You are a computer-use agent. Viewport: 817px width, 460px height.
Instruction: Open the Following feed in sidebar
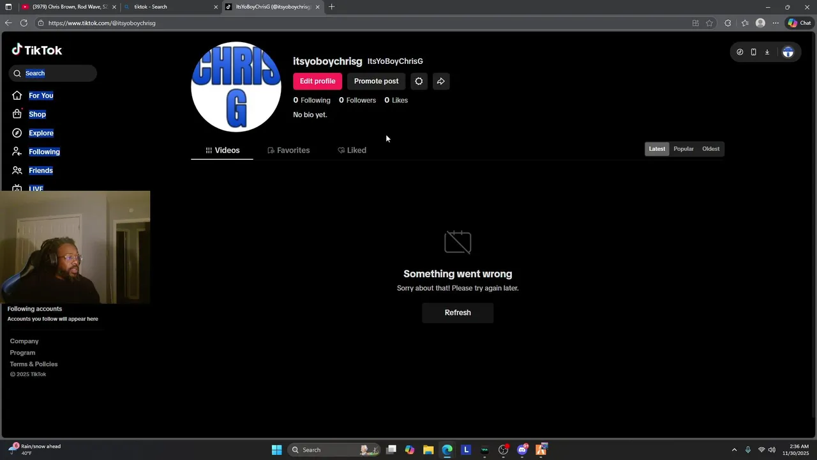tap(44, 151)
